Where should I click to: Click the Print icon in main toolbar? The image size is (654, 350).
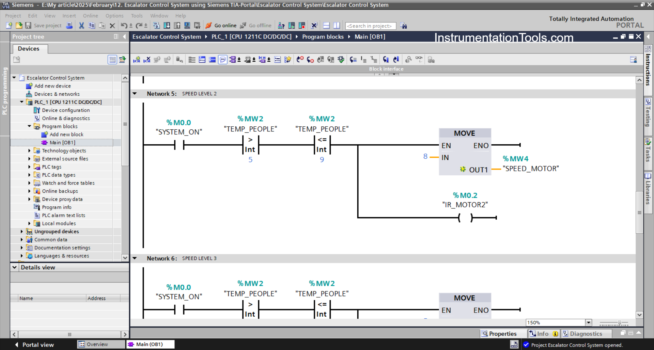tap(69, 26)
